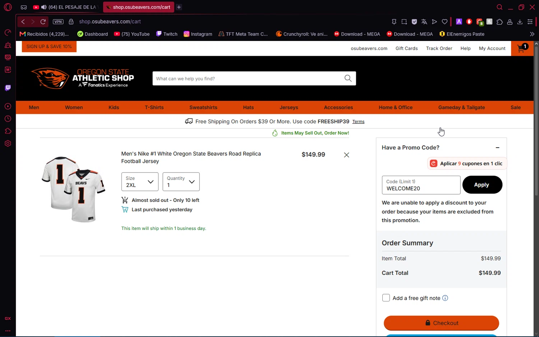Take a snapshot of the page

[404, 22]
